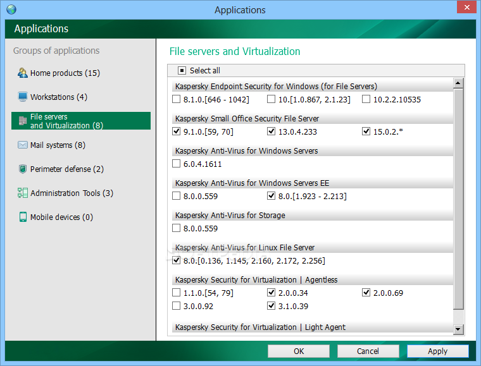Click Kaspersky Endpoint Security for Windows header
The width and height of the screenshot is (481, 366).
point(312,87)
